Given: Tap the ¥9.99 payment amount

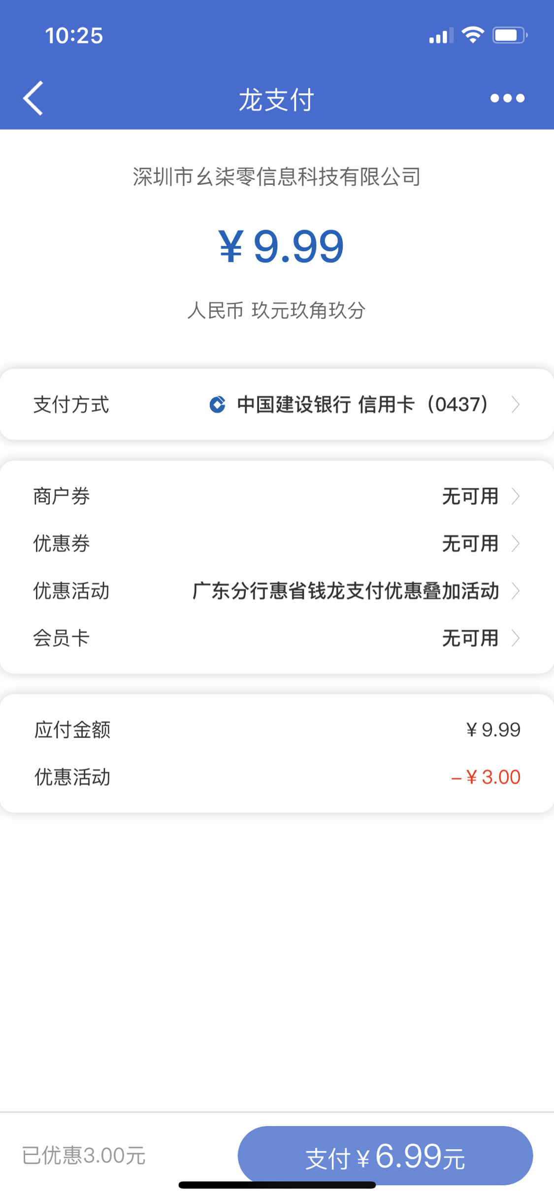Looking at the screenshot, I should [281, 246].
